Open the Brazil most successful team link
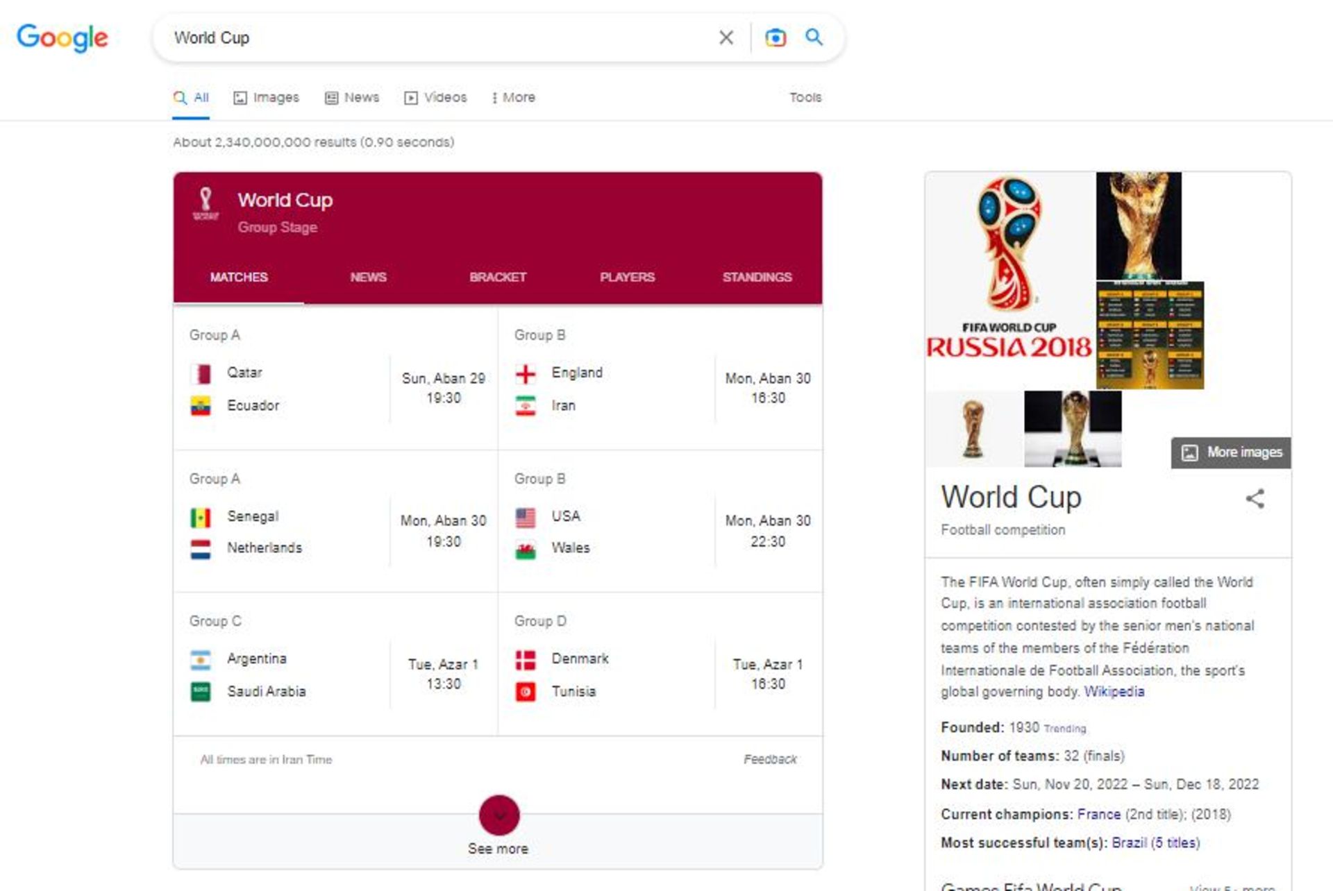The height and width of the screenshot is (891, 1333). [x=1129, y=842]
